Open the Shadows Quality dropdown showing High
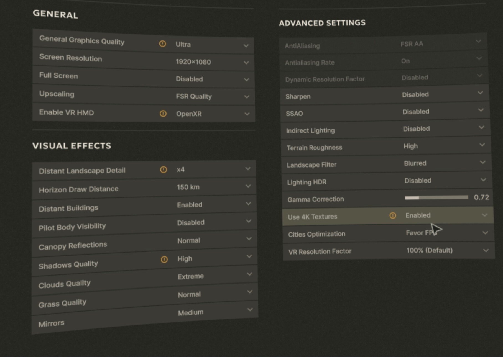 (x=215, y=258)
